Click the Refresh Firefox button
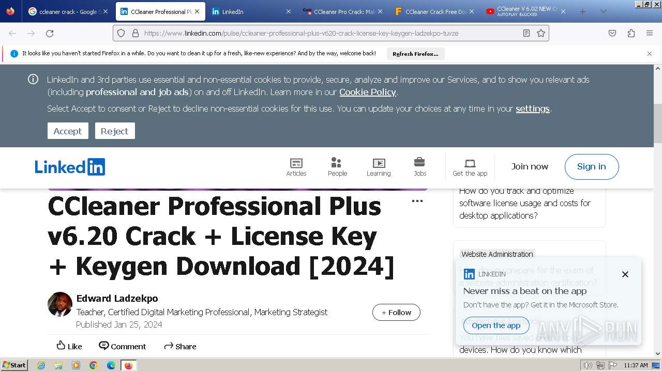Image resolution: width=662 pixels, height=372 pixels. [415, 54]
